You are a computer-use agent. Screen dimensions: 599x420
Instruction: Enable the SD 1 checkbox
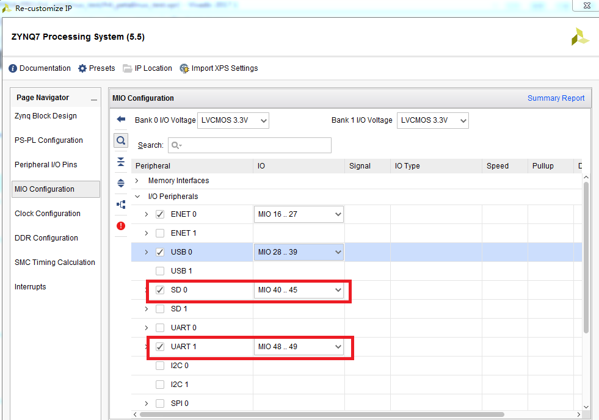160,309
